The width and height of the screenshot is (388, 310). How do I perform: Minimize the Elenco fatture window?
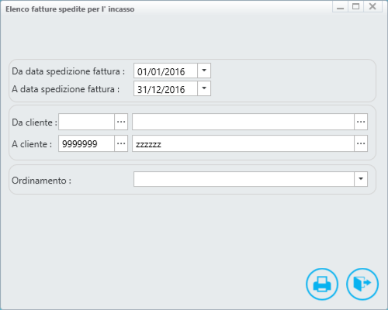click(340, 7)
